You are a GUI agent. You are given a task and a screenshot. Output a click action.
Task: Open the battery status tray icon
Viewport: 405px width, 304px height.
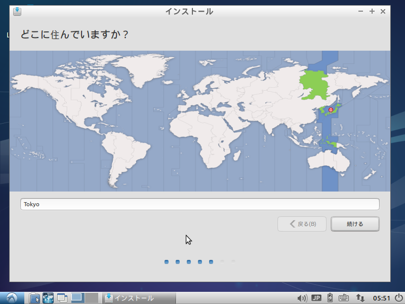330,298
